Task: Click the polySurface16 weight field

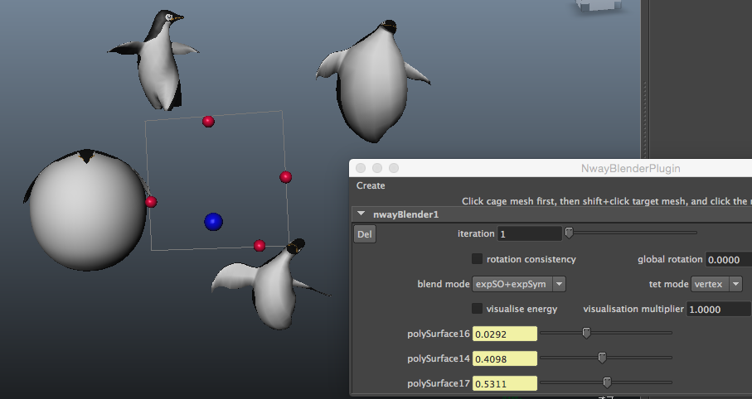Action: pyautogui.click(x=504, y=334)
